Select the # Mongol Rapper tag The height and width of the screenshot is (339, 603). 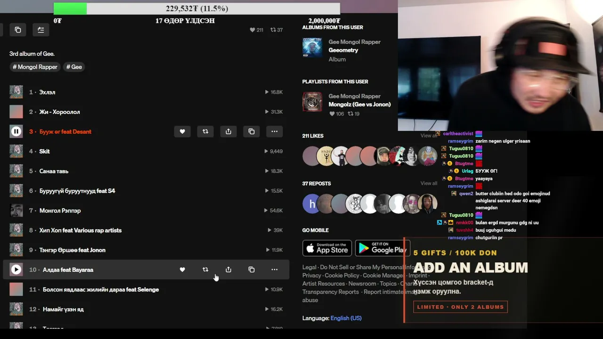[x=35, y=67]
